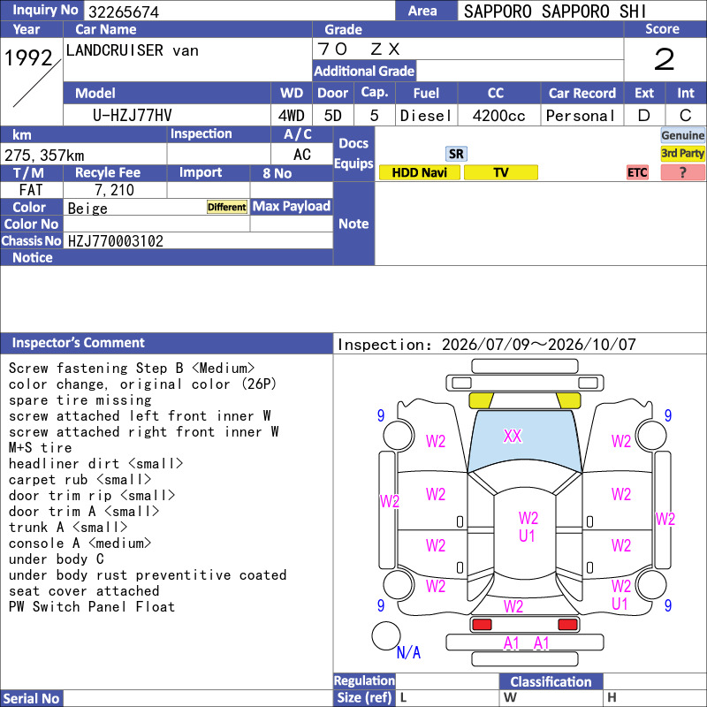Click the Genuine equipment tag
Viewport: 707px width, 707px height.
(x=682, y=135)
